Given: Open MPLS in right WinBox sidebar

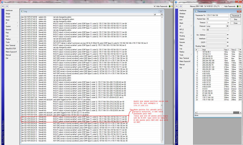Looking at the screenshot, I should [182, 29].
